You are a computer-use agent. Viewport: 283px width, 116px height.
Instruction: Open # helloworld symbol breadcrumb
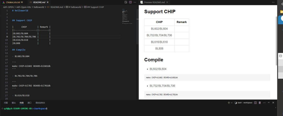pyautogui.click(x=73, y=7)
